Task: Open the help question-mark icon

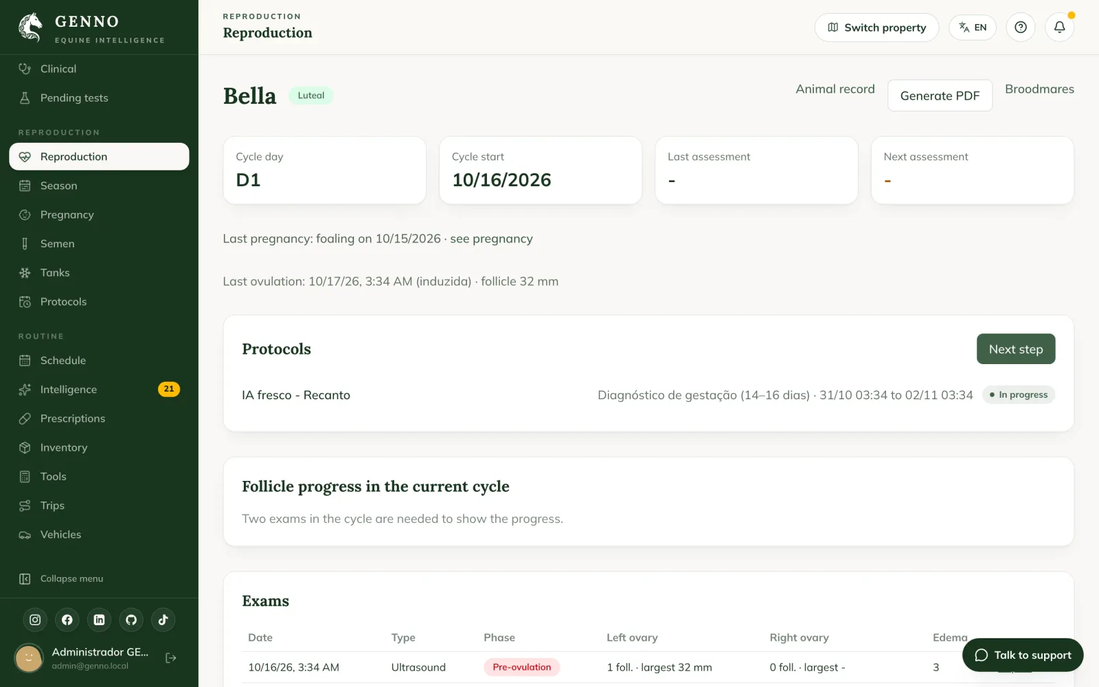Action: coord(1021,27)
